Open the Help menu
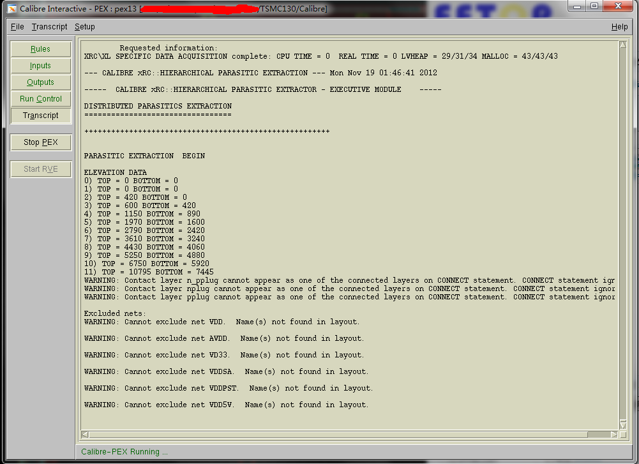This screenshot has width=639, height=464. (x=619, y=27)
